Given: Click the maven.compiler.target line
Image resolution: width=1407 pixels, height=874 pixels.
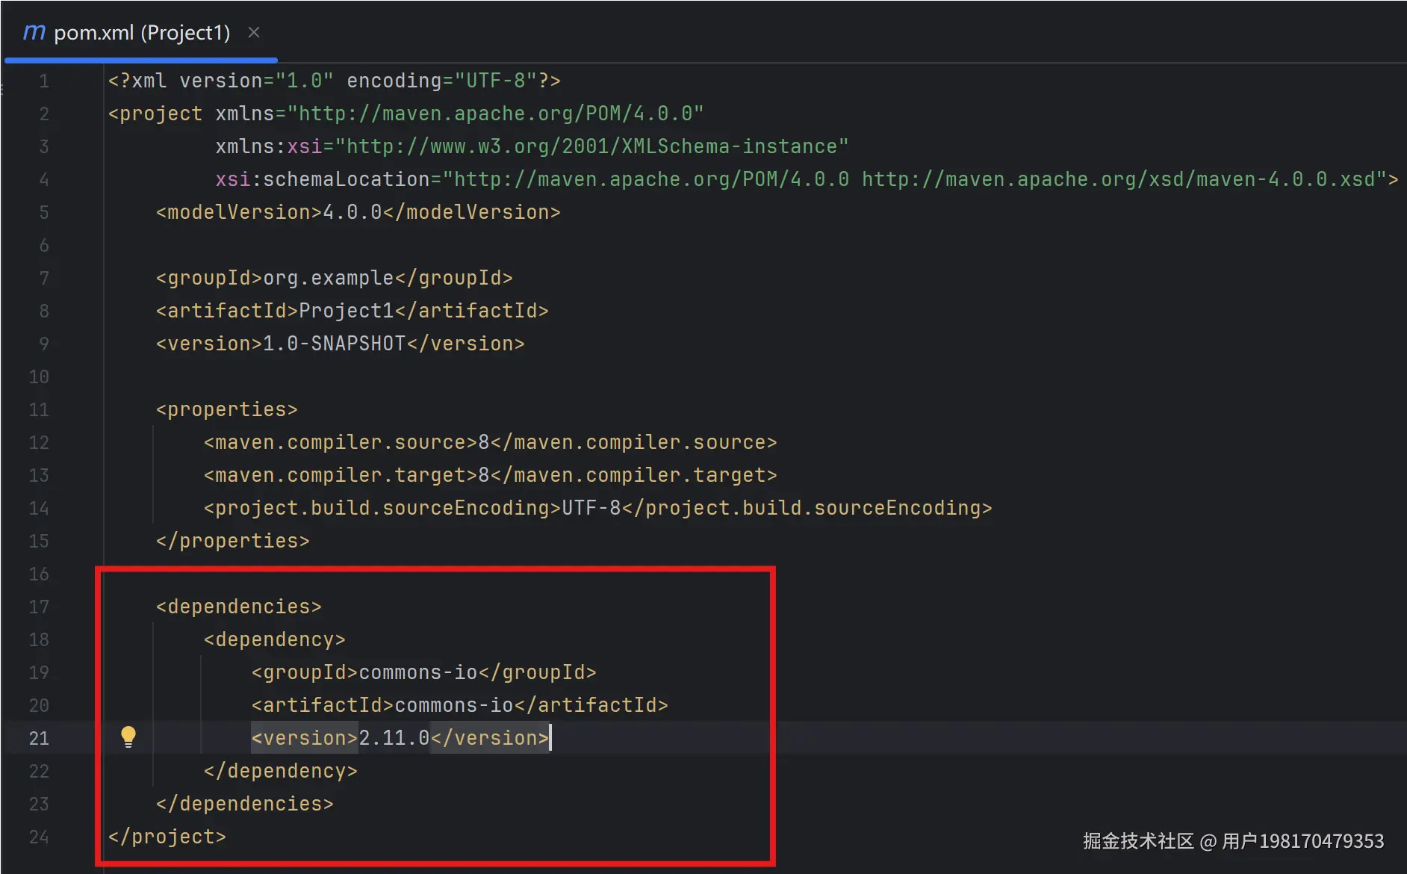Looking at the screenshot, I should click(x=491, y=475).
